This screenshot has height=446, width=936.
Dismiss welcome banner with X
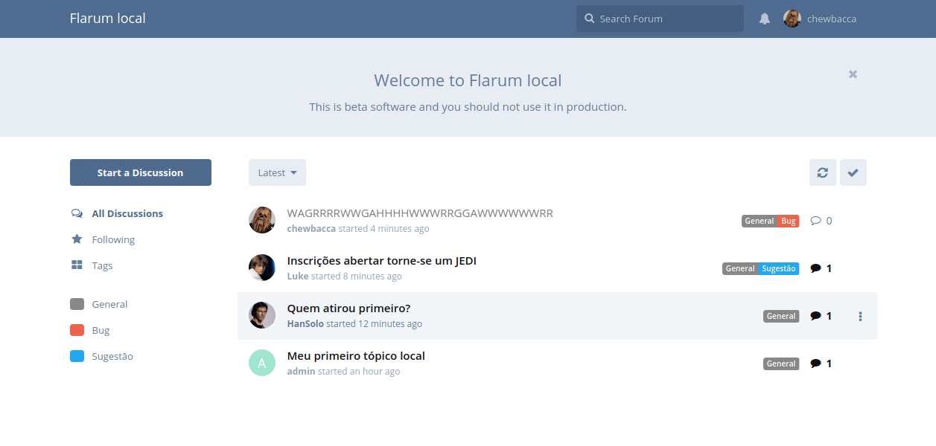tap(853, 74)
